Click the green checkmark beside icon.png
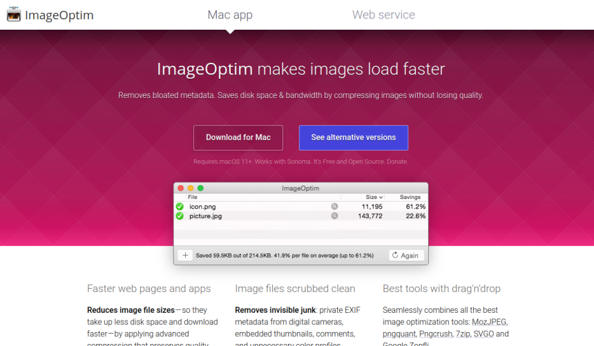 coord(180,206)
